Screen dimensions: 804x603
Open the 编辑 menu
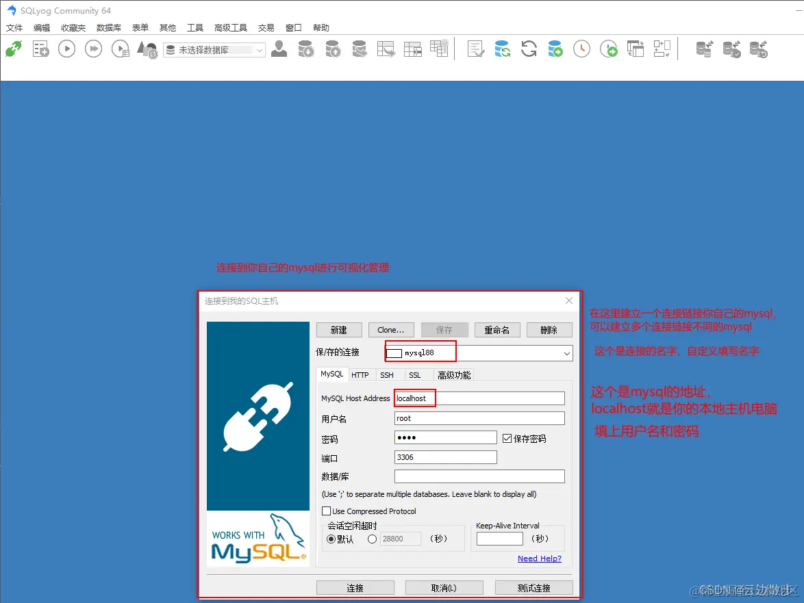(x=42, y=27)
